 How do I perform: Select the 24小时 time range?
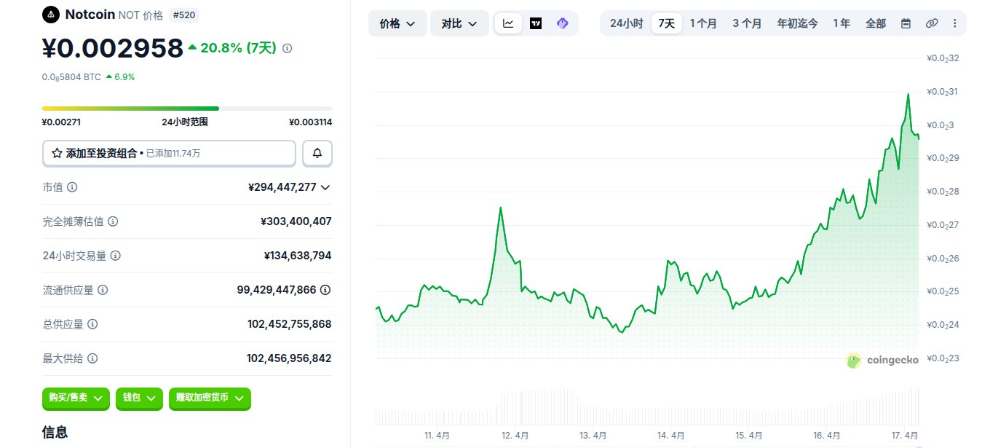point(626,23)
